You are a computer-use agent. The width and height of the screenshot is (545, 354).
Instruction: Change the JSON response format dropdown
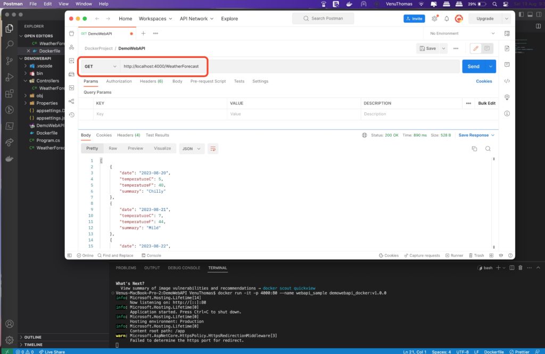pos(192,149)
